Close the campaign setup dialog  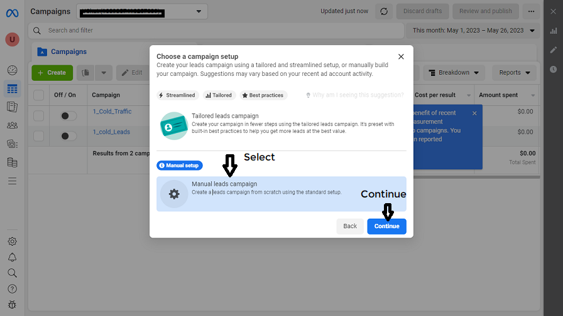(x=401, y=56)
